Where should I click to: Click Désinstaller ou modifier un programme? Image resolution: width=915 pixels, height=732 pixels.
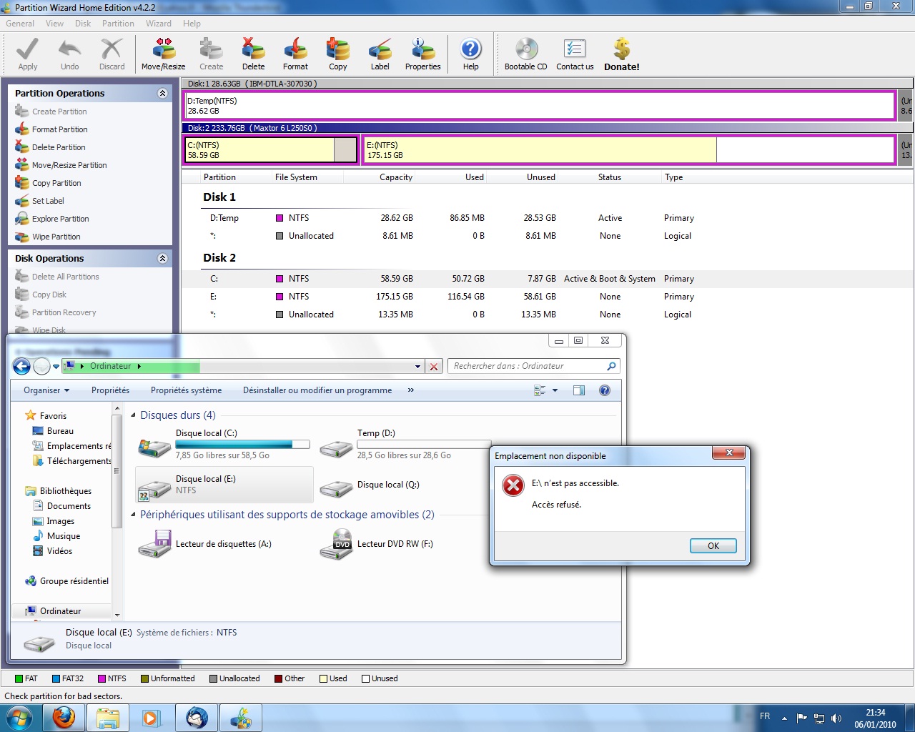click(317, 390)
